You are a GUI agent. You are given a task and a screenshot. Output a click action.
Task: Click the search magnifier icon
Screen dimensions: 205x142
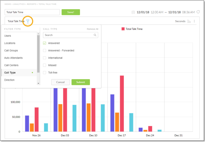coord(95,35)
